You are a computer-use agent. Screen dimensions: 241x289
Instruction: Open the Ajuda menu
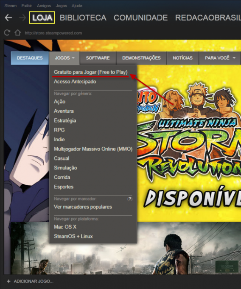tap(77, 6)
